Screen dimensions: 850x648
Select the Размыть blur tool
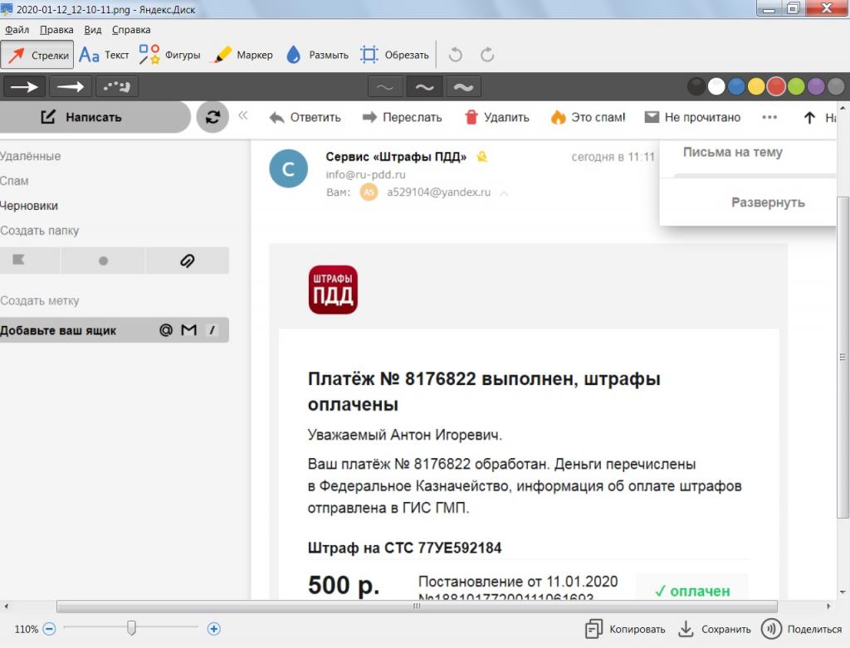click(317, 55)
